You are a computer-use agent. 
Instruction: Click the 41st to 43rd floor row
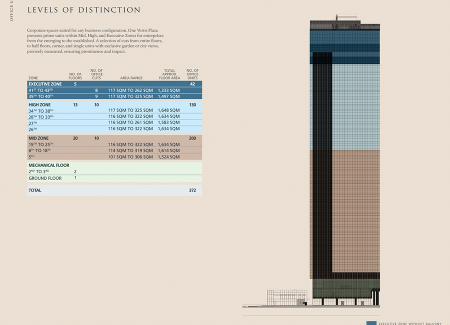114,90
